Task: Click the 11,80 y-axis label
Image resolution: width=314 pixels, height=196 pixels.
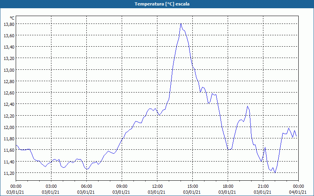Action: [x=9, y=138]
